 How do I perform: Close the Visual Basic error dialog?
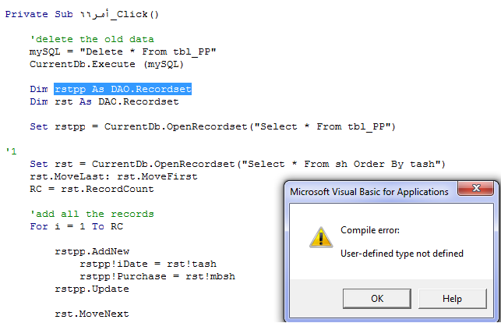[x=476, y=188]
